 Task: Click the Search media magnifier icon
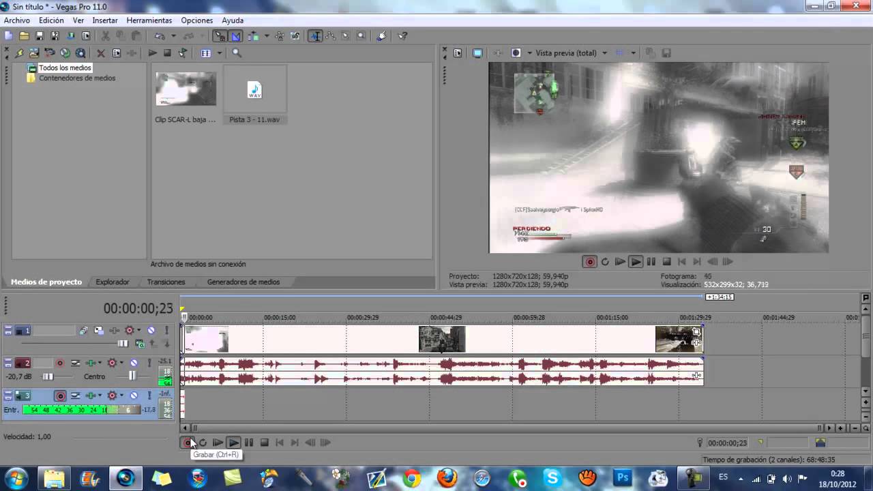click(237, 53)
